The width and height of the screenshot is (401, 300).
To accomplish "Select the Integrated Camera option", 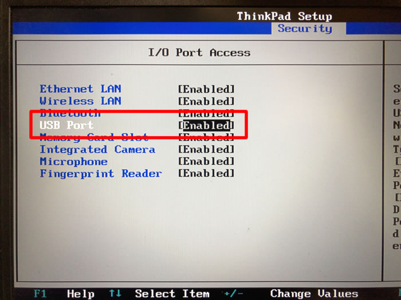I will 97,150.
